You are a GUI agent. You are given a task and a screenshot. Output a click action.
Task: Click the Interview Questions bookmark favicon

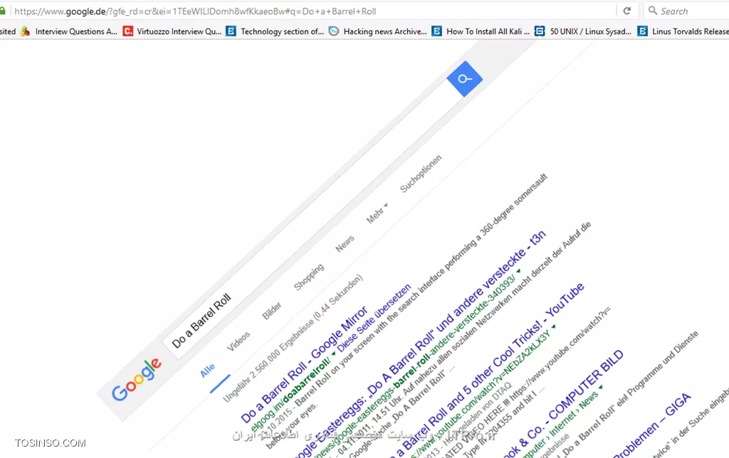[25, 31]
